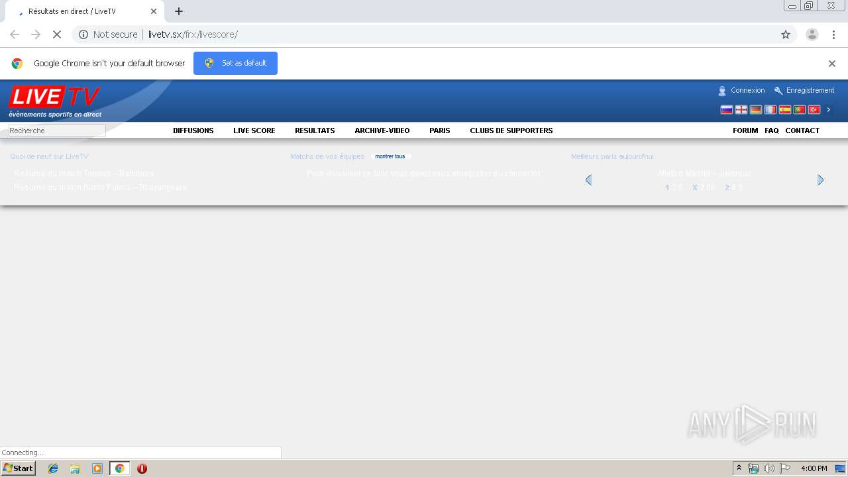Launch Internet Explorer from the taskbar
This screenshot has width=848, height=477.
pyautogui.click(x=53, y=468)
